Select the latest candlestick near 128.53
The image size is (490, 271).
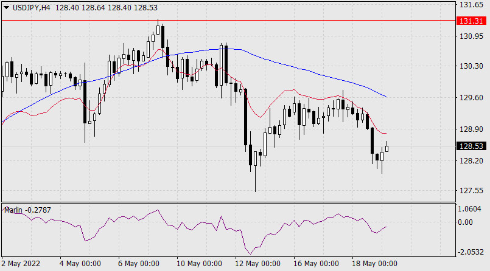[x=387, y=148]
